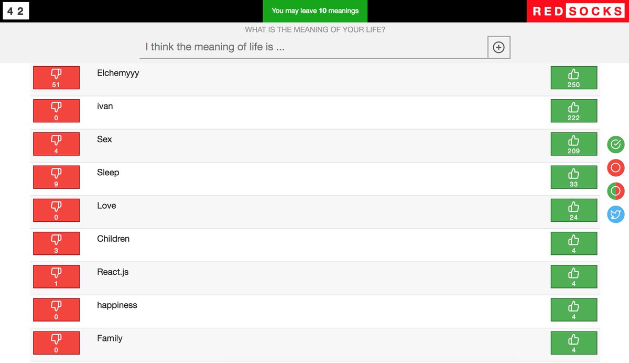The width and height of the screenshot is (629, 363).
Task: Thumbs up the happiness entry
Action: pos(573,309)
